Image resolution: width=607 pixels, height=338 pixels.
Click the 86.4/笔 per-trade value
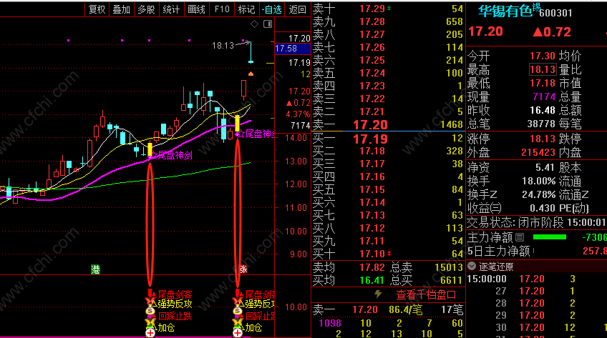point(405,310)
